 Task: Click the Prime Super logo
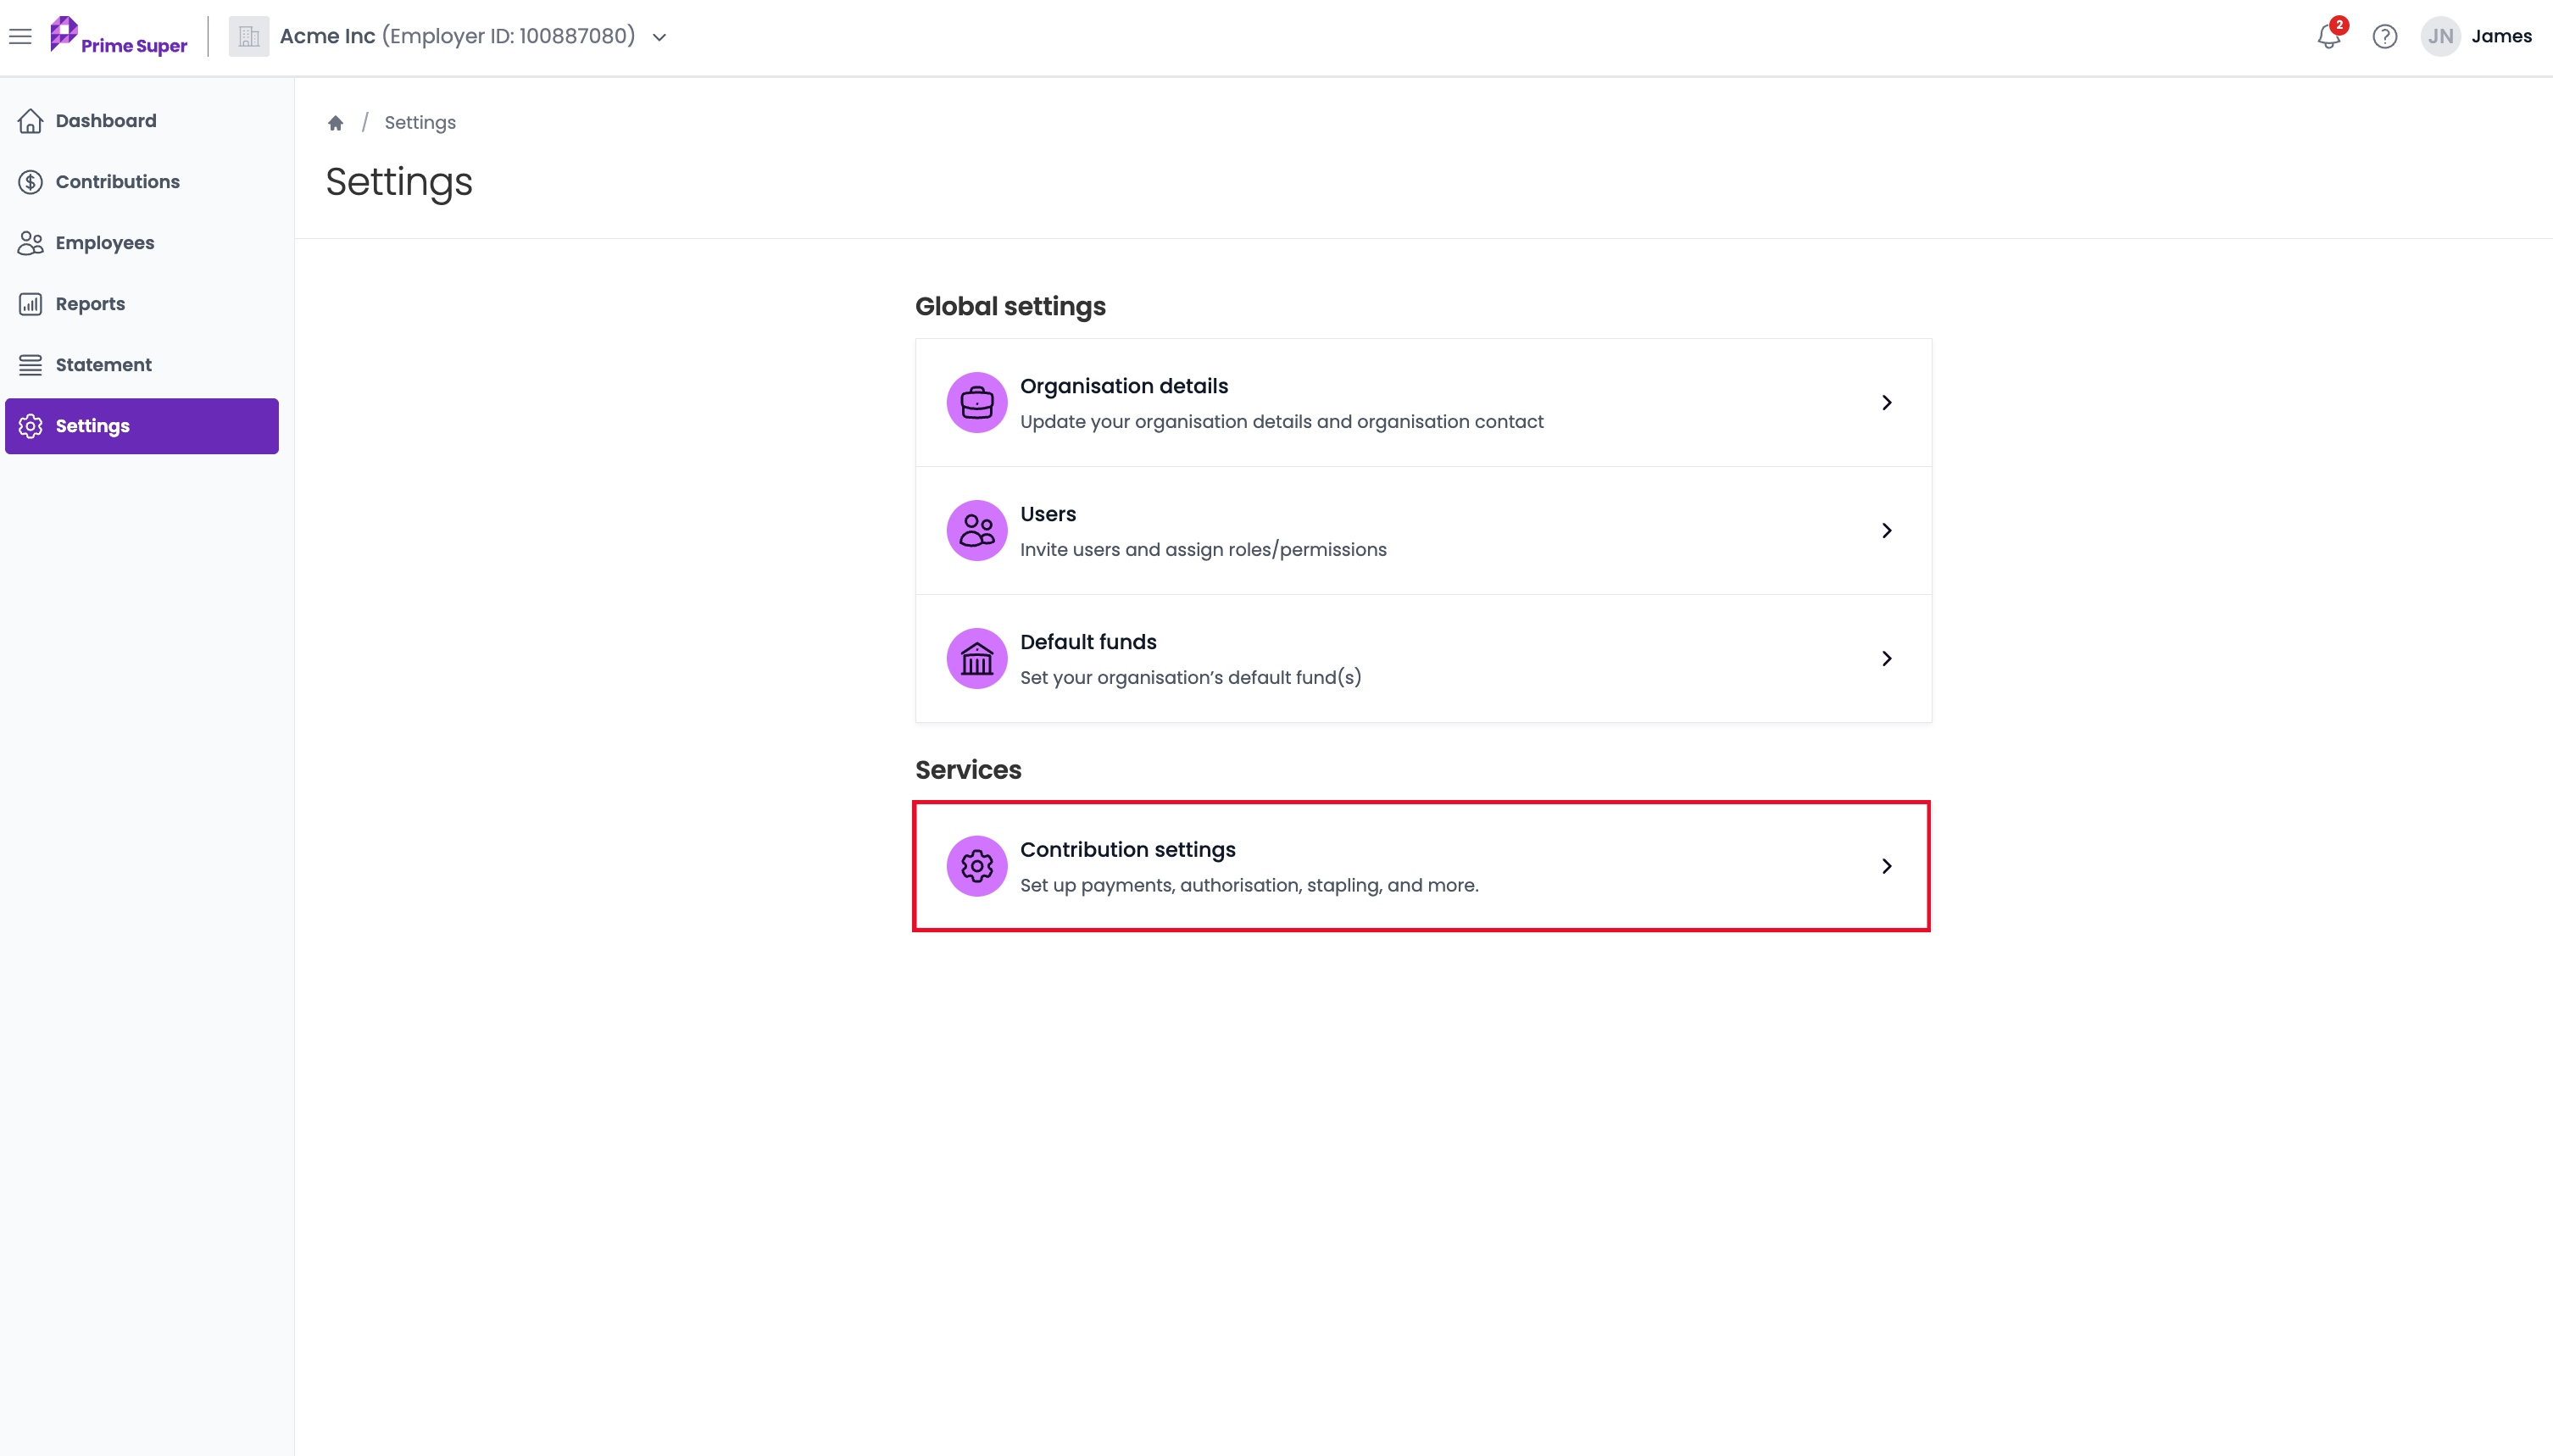point(119,36)
